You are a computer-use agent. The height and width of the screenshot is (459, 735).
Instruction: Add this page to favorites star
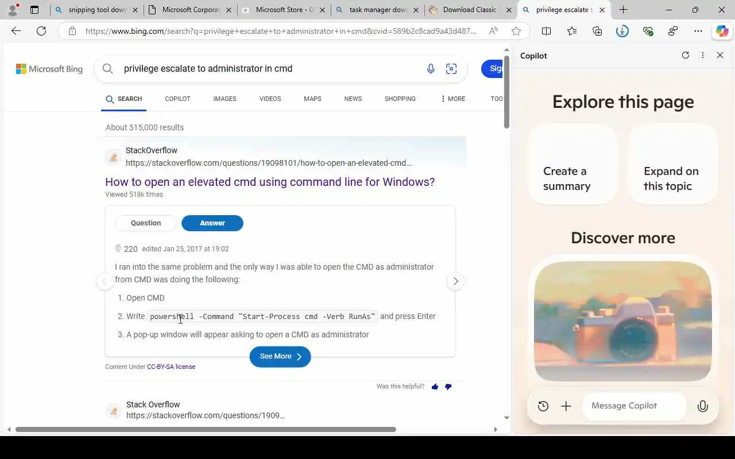click(516, 31)
